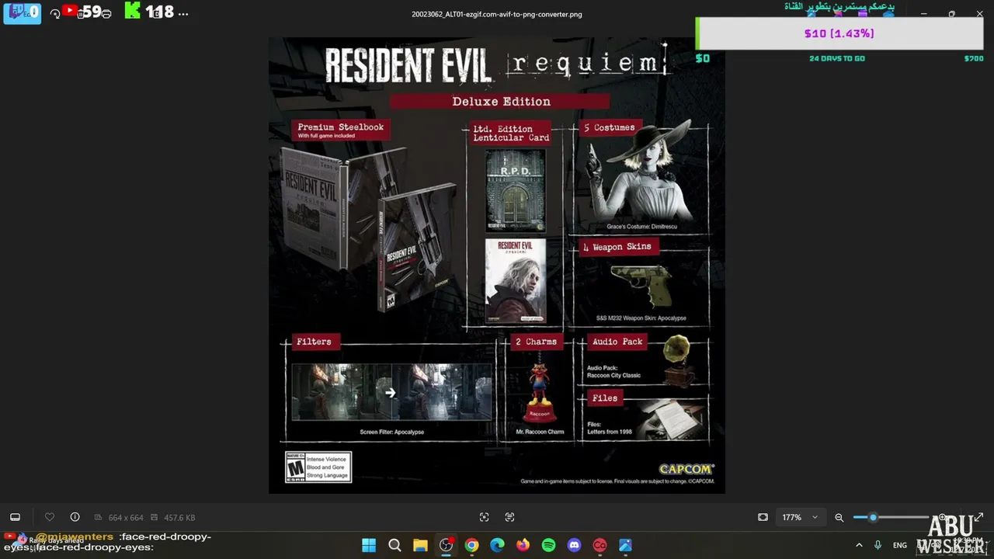The image size is (994, 559).
Task: Fit image to window icon
Action: coord(763,517)
